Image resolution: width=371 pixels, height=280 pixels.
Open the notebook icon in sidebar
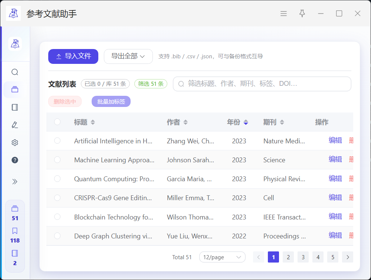pos(15,107)
